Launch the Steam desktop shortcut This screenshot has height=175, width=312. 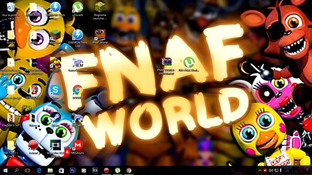coord(55,118)
